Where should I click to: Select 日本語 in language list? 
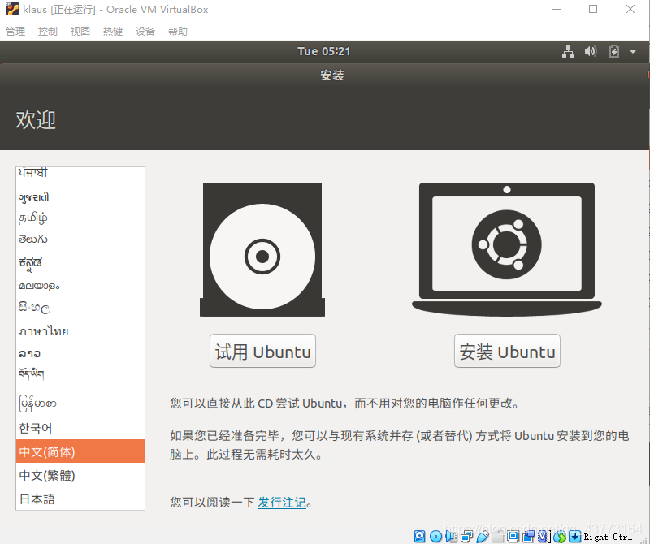tap(80, 499)
